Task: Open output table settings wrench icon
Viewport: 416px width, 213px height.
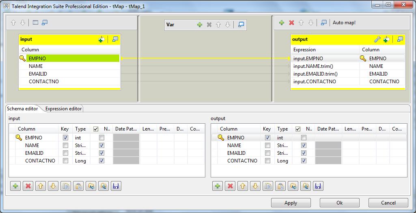Action: (377, 39)
